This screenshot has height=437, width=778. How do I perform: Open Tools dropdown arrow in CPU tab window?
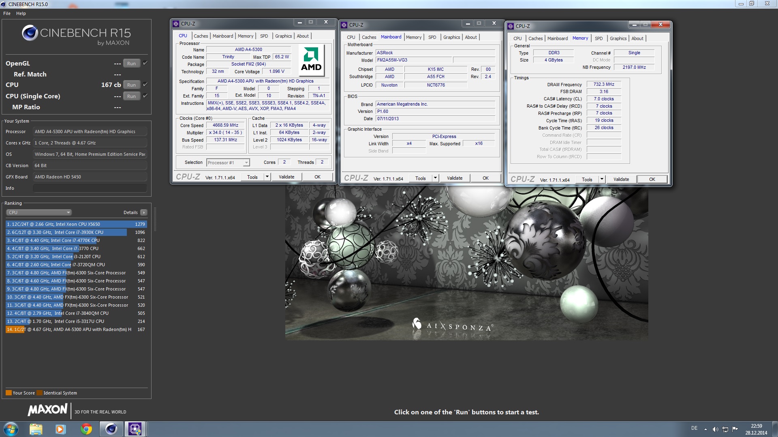[267, 177]
